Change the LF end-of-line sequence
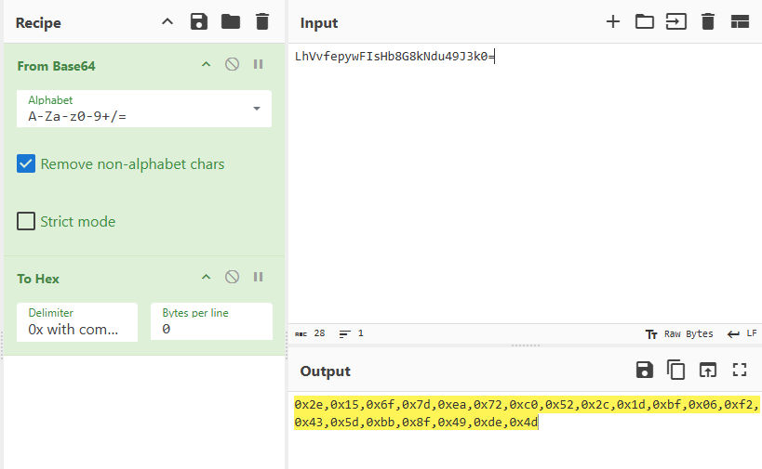This screenshot has width=762, height=469. tap(742, 333)
